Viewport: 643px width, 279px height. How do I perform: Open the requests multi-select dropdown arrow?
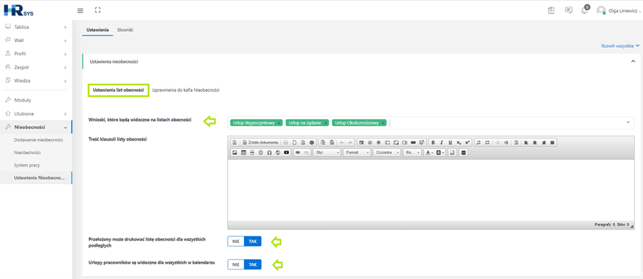tap(628, 122)
